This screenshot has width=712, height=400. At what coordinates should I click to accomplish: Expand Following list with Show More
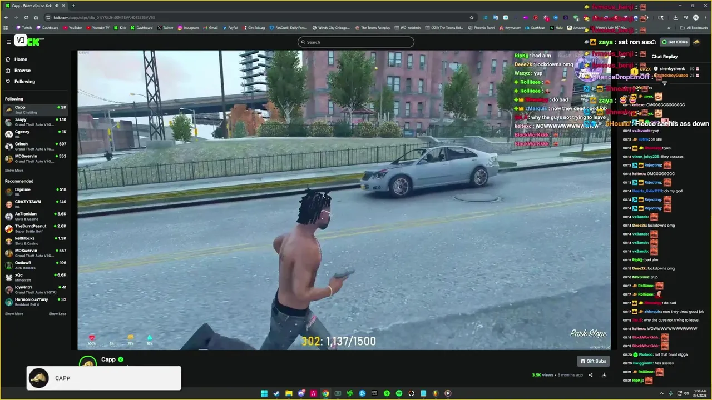(x=14, y=171)
